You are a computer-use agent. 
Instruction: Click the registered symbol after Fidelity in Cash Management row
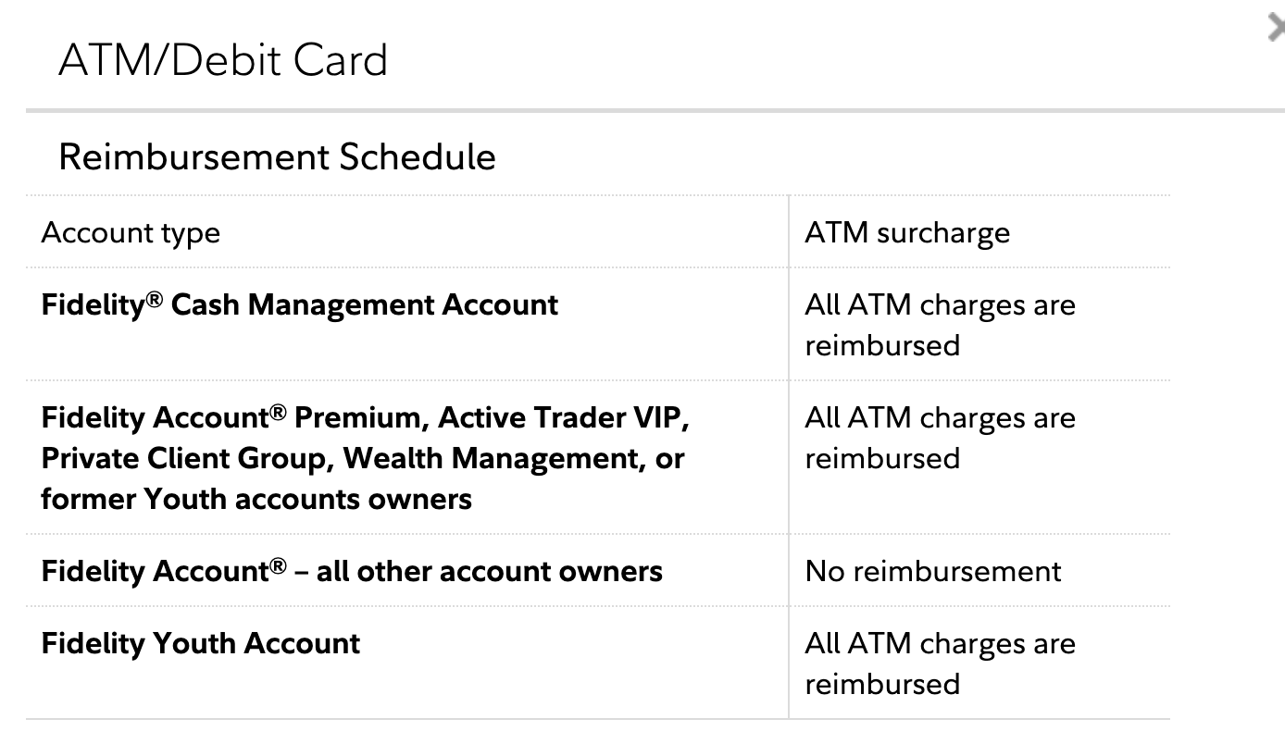click(155, 299)
